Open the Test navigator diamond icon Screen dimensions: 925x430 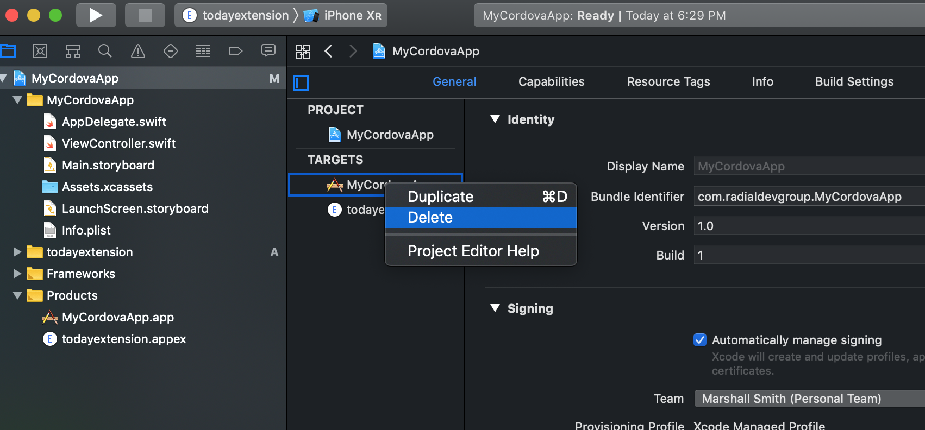tap(171, 51)
